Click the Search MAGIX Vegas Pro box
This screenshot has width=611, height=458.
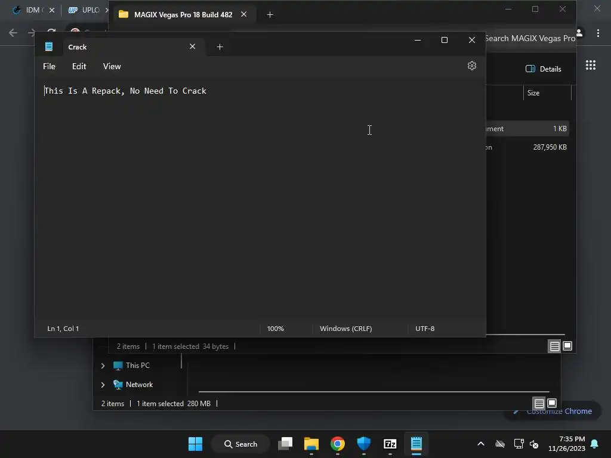coord(530,38)
